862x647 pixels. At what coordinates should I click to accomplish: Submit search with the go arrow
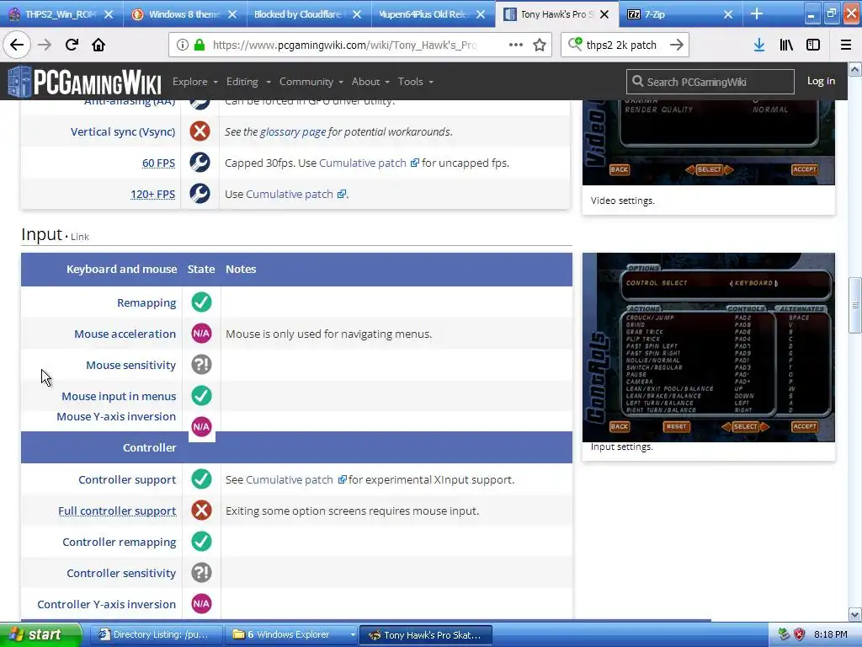click(677, 45)
